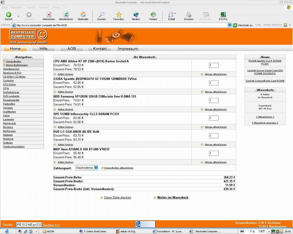This screenshot has height=234, width=293.
Task: Open the Ansicht menu
Action: (x=31, y=7)
